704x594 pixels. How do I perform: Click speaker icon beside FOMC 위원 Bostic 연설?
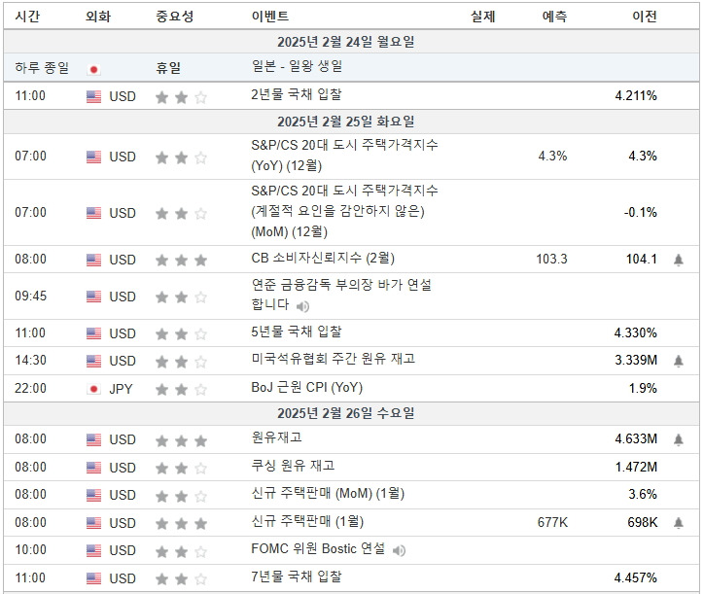[399, 550]
